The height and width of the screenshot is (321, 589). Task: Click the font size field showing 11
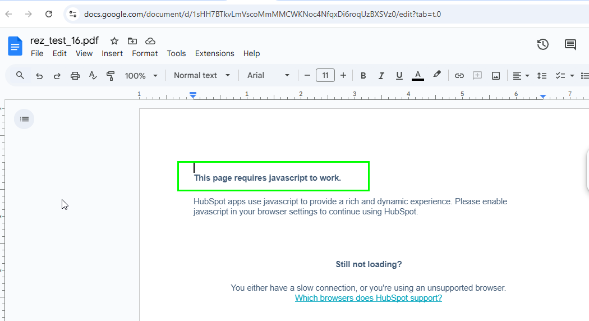coord(325,76)
